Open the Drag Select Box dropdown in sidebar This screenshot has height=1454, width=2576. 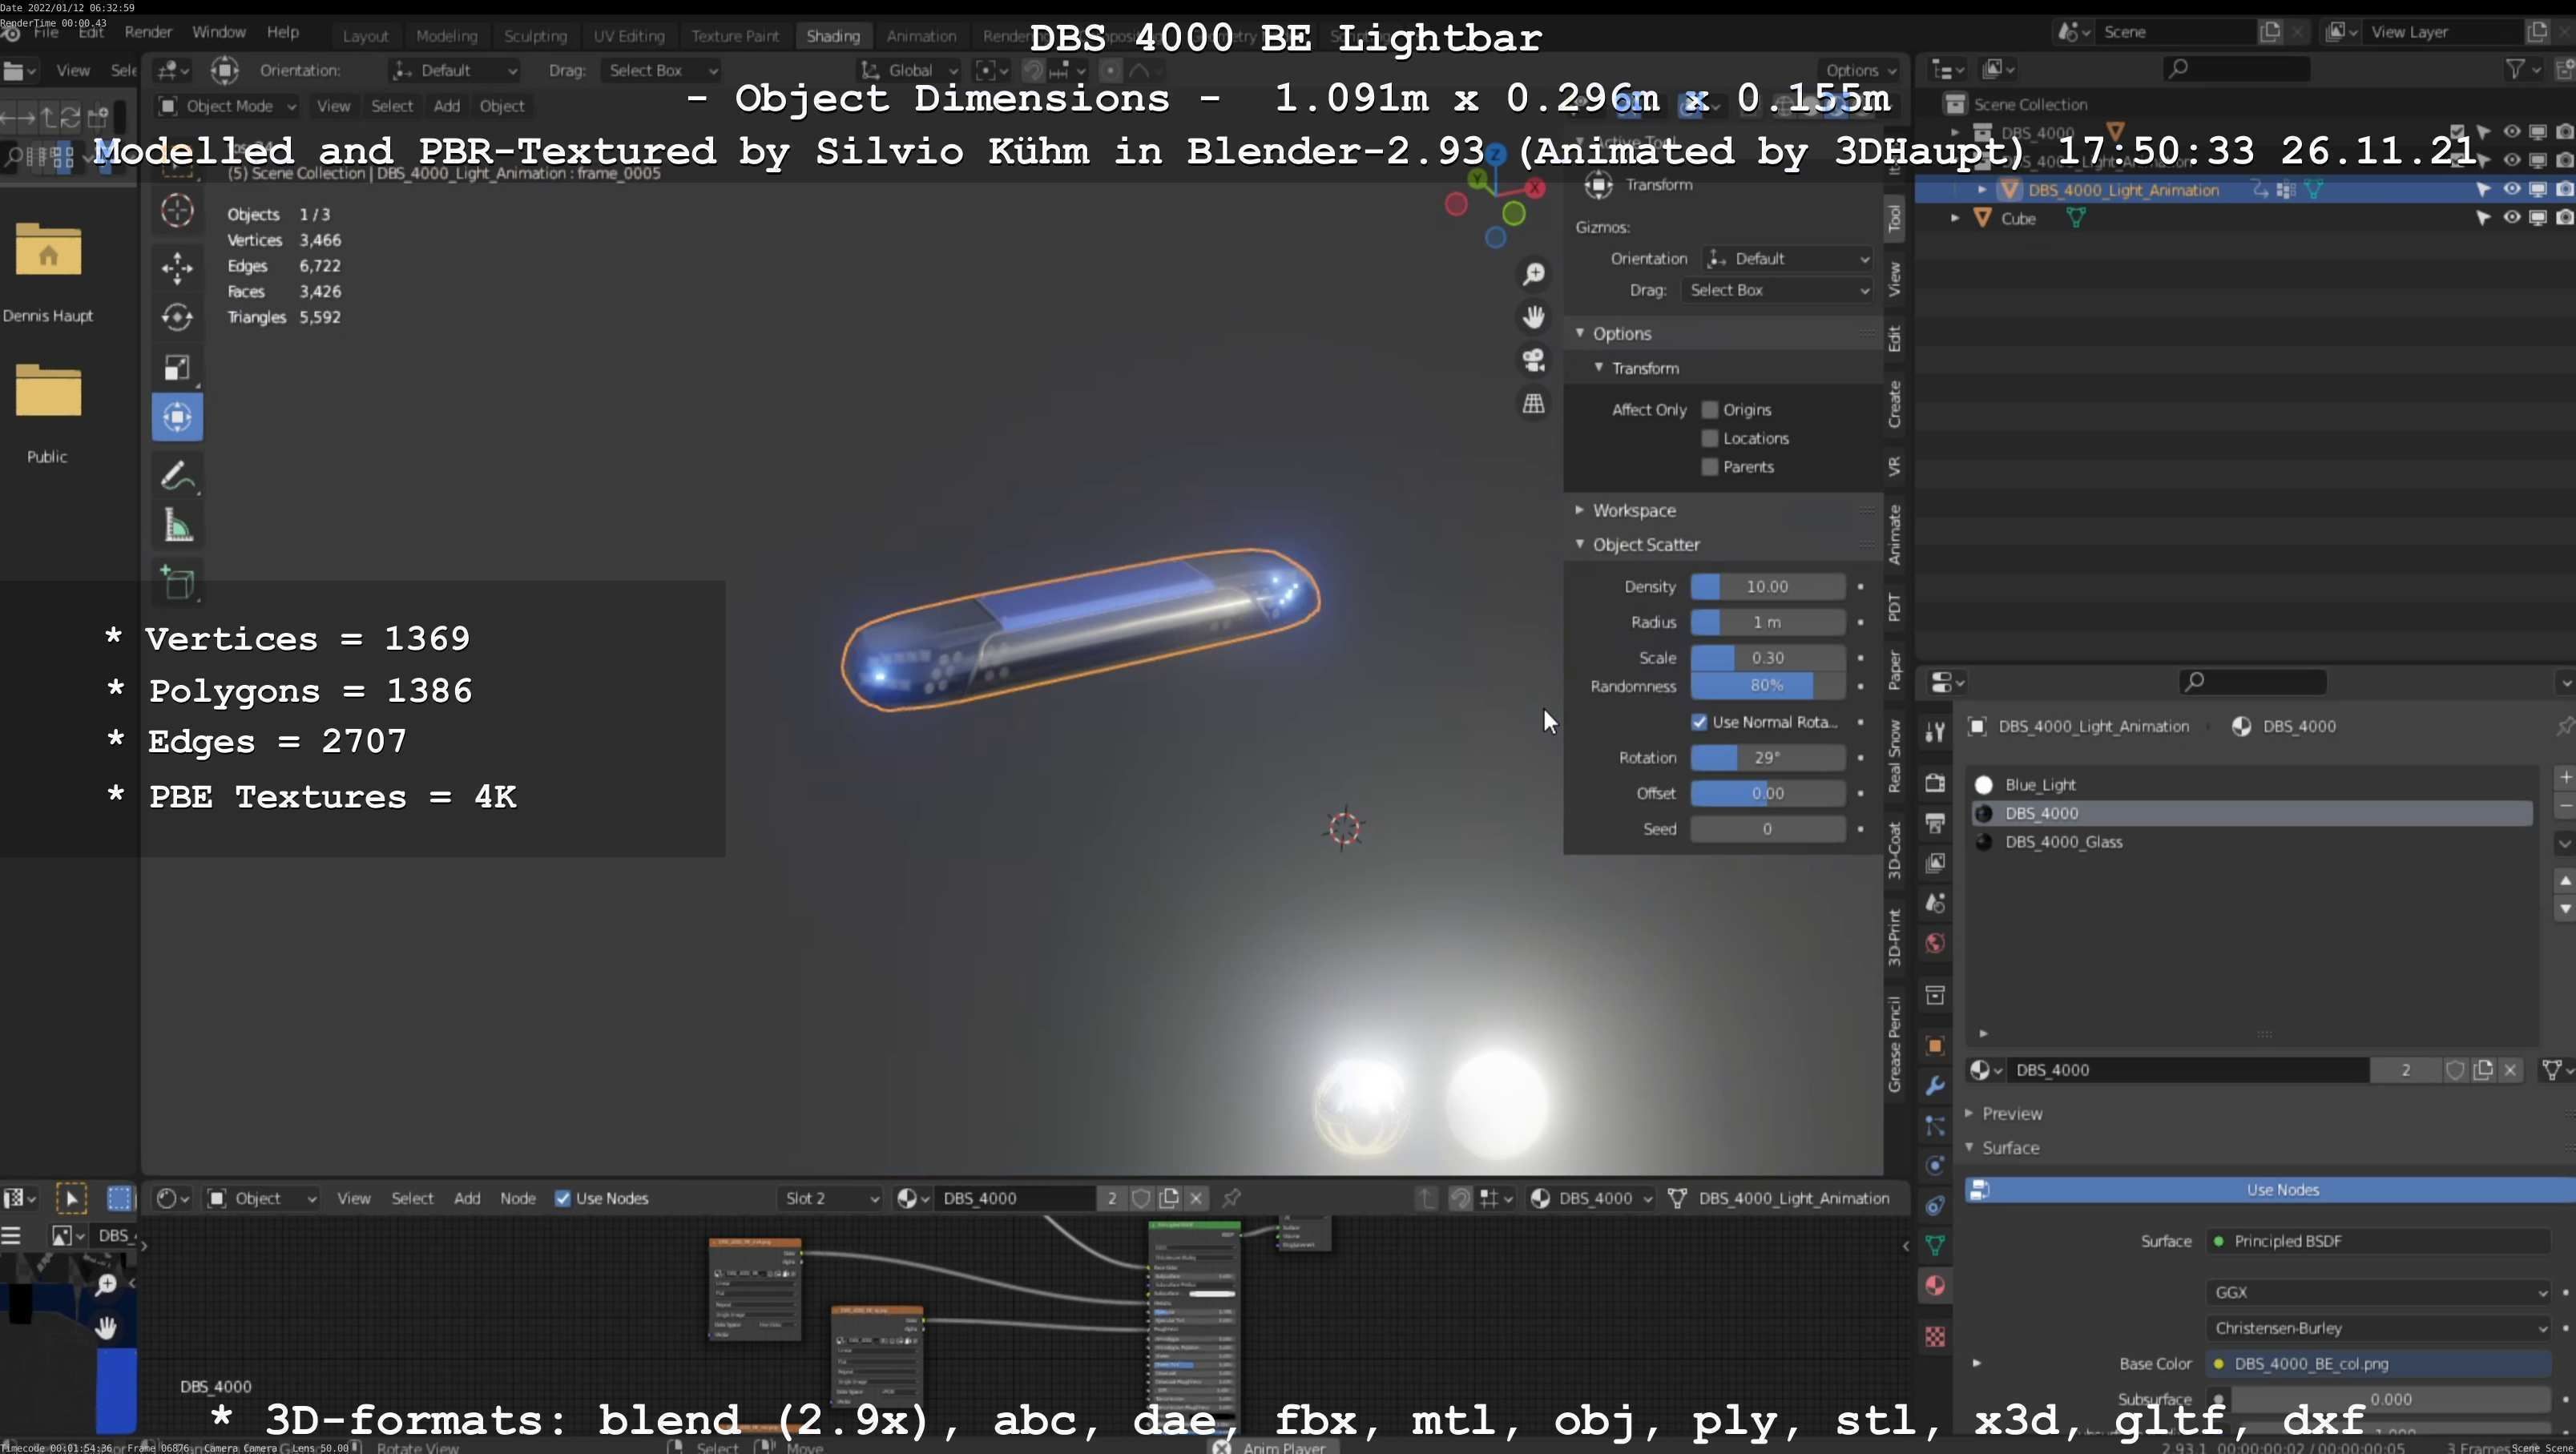click(x=1777, y=290)
